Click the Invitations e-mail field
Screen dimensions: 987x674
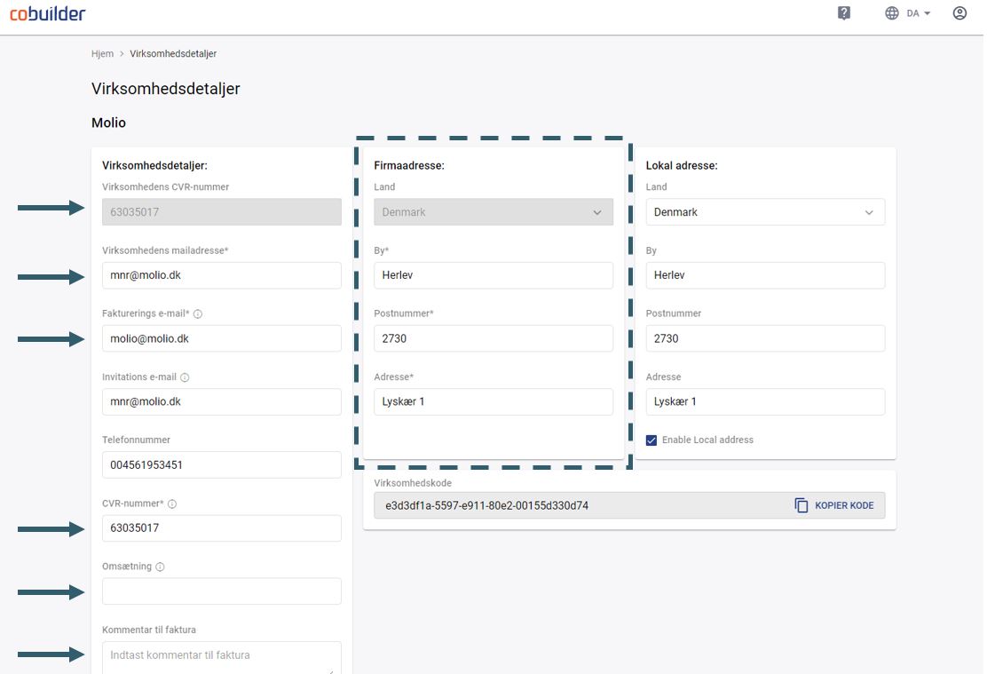click(x=222, y=402)
